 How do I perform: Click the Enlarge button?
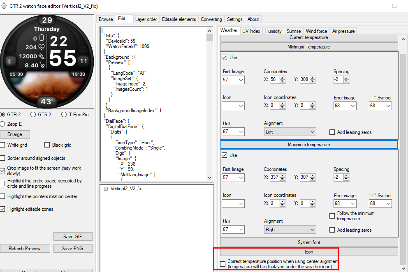(15, 134)
